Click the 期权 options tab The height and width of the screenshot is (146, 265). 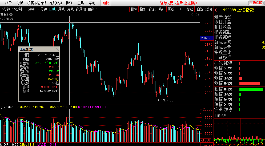[x=106, y=3]
